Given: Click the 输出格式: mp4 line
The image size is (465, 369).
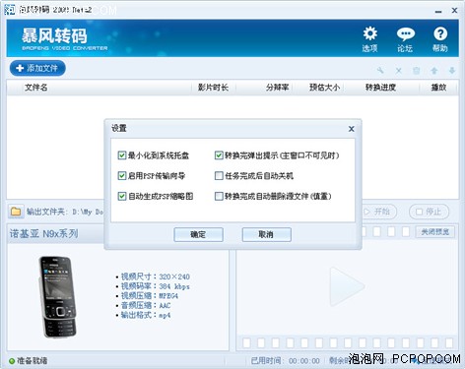Looking at the screenshot, I should coord(146,315).
